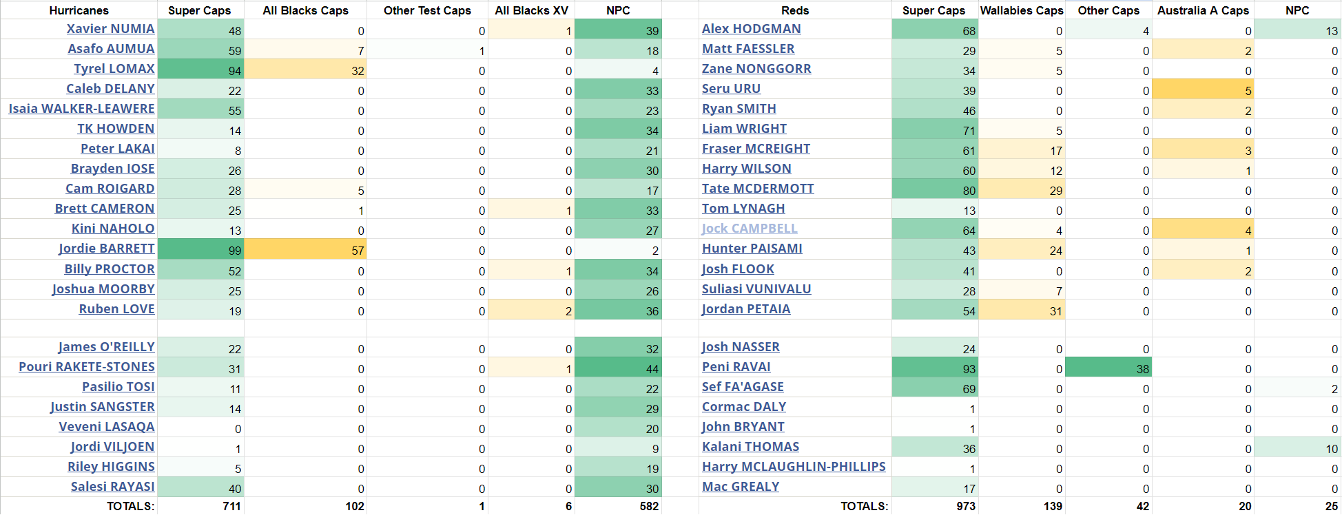Select Peni Ravai's green 38 Other Caps cell
Screen dimensions: 1342x515
[1108, 368]
